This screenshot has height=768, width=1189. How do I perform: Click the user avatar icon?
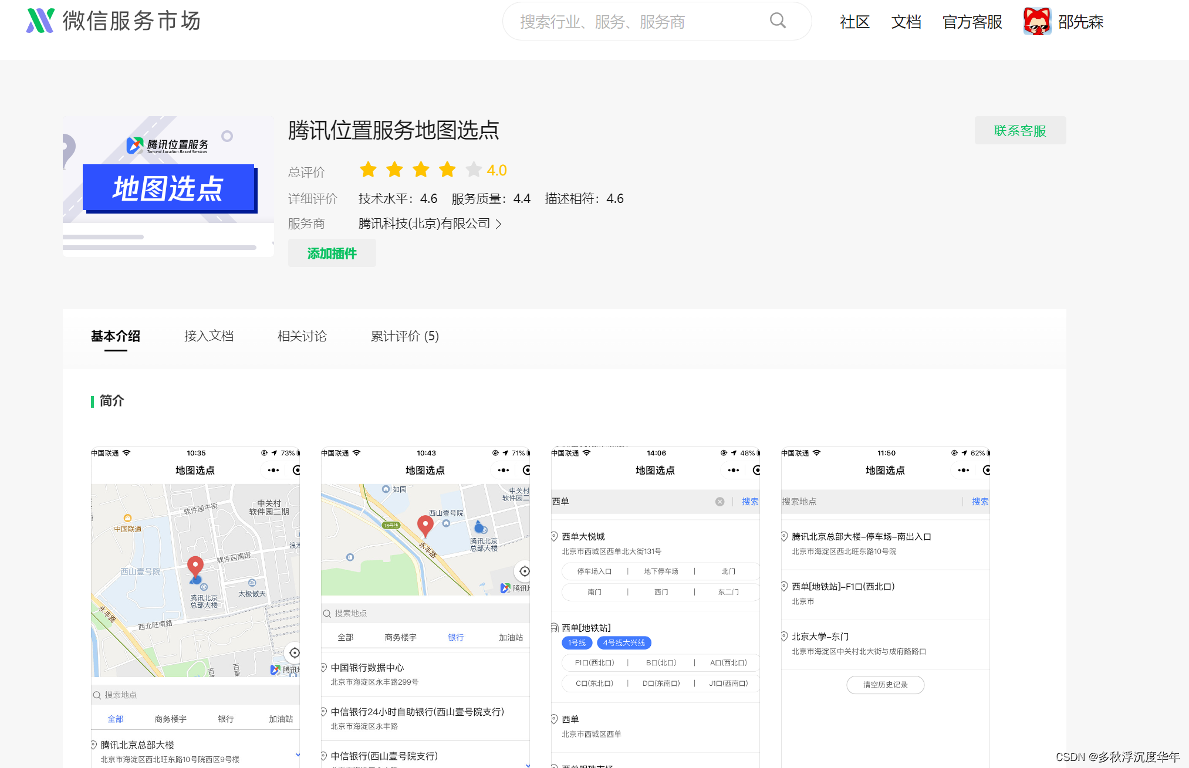[1037, 22]
